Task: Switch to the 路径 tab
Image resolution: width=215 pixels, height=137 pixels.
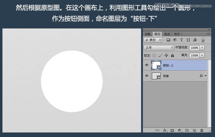Action: (177, 34)
